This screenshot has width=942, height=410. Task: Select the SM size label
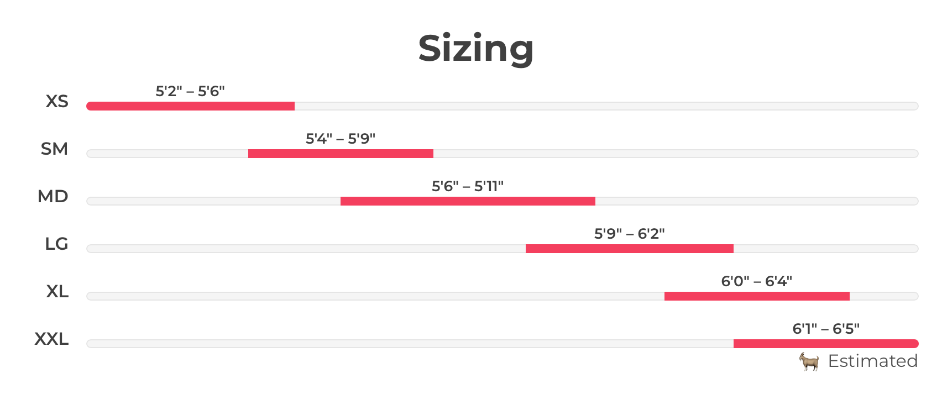click(x=54, y=149)
